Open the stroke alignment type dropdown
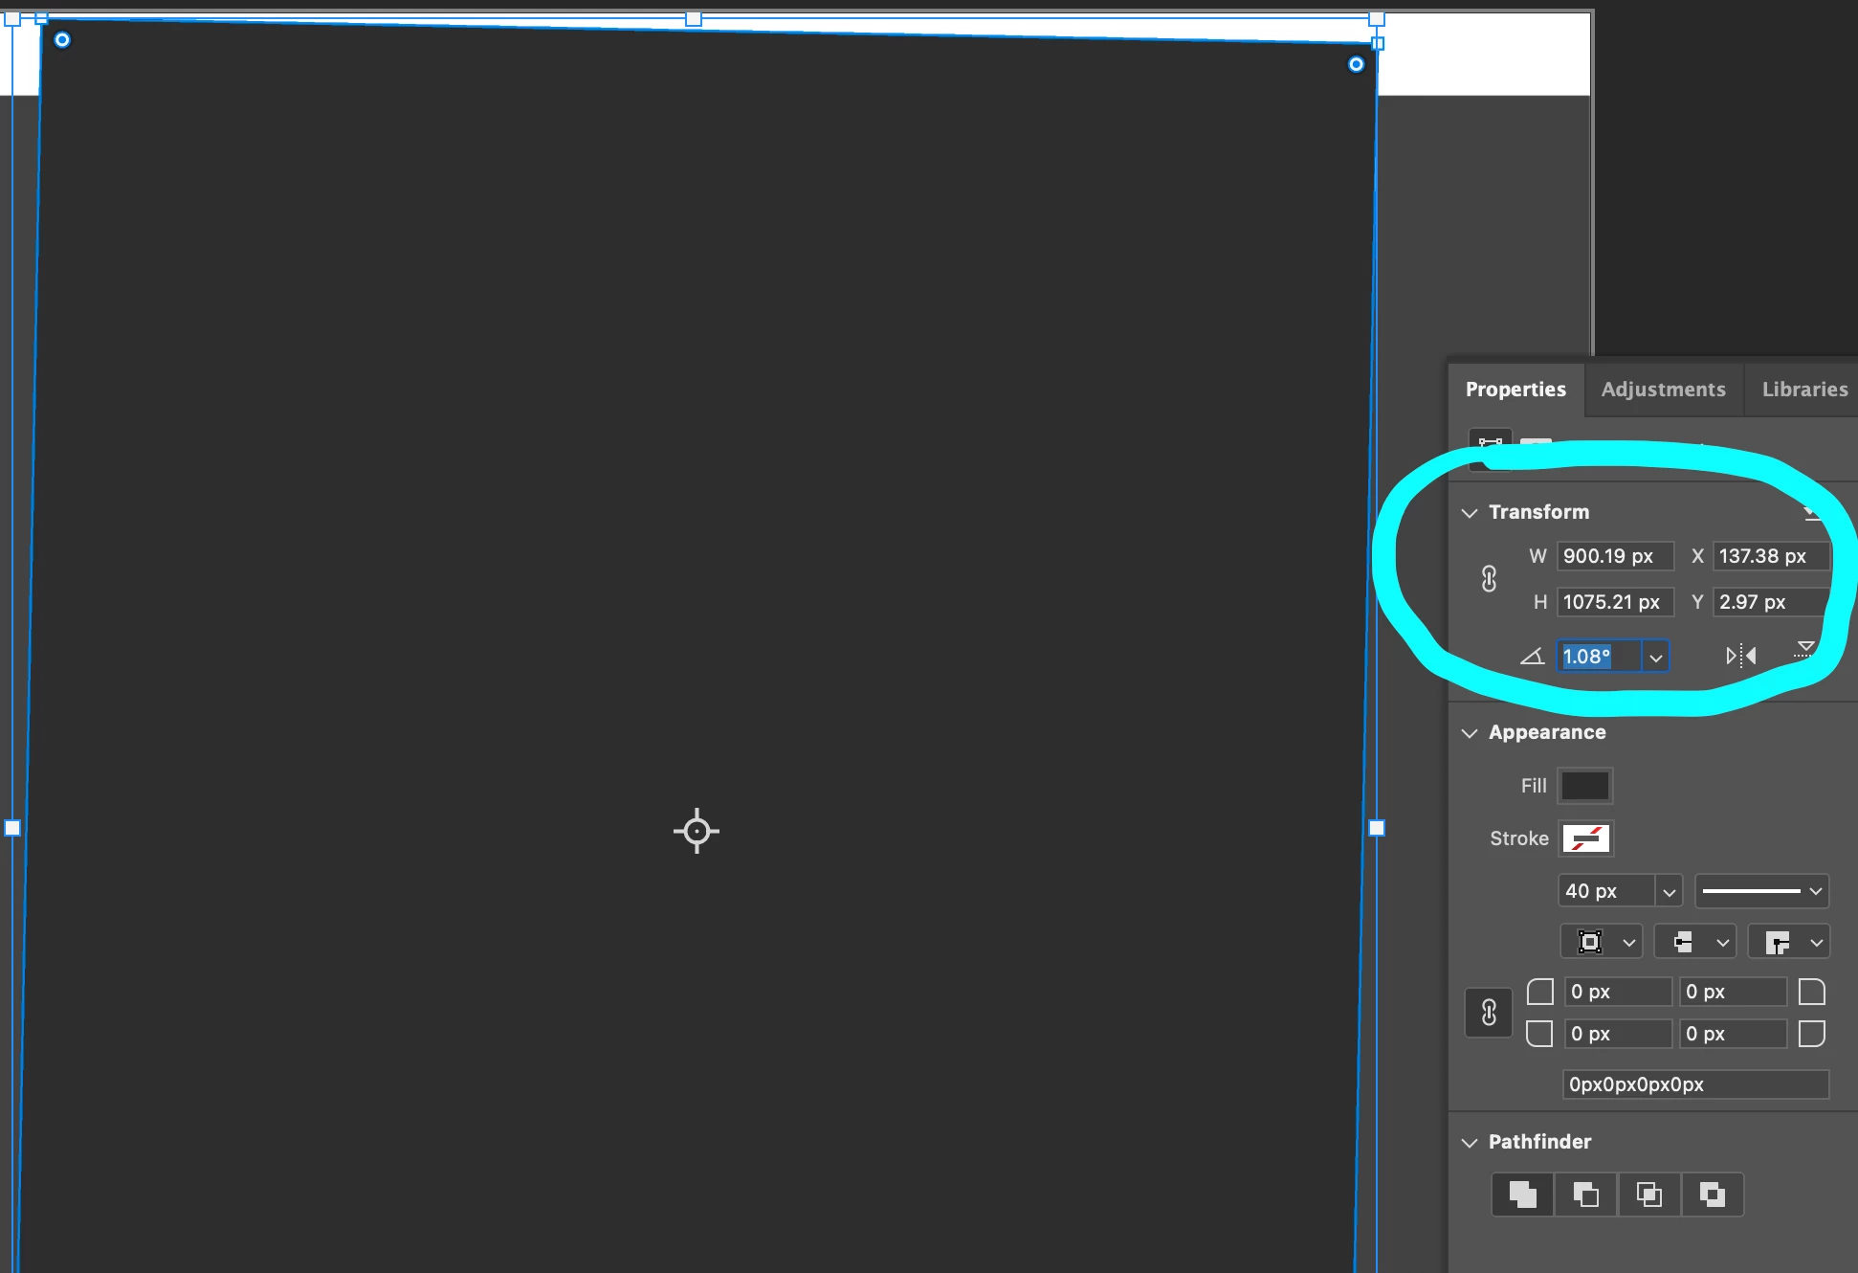The height and width of the screenshot is (1273, 1858). point(1602,942)
